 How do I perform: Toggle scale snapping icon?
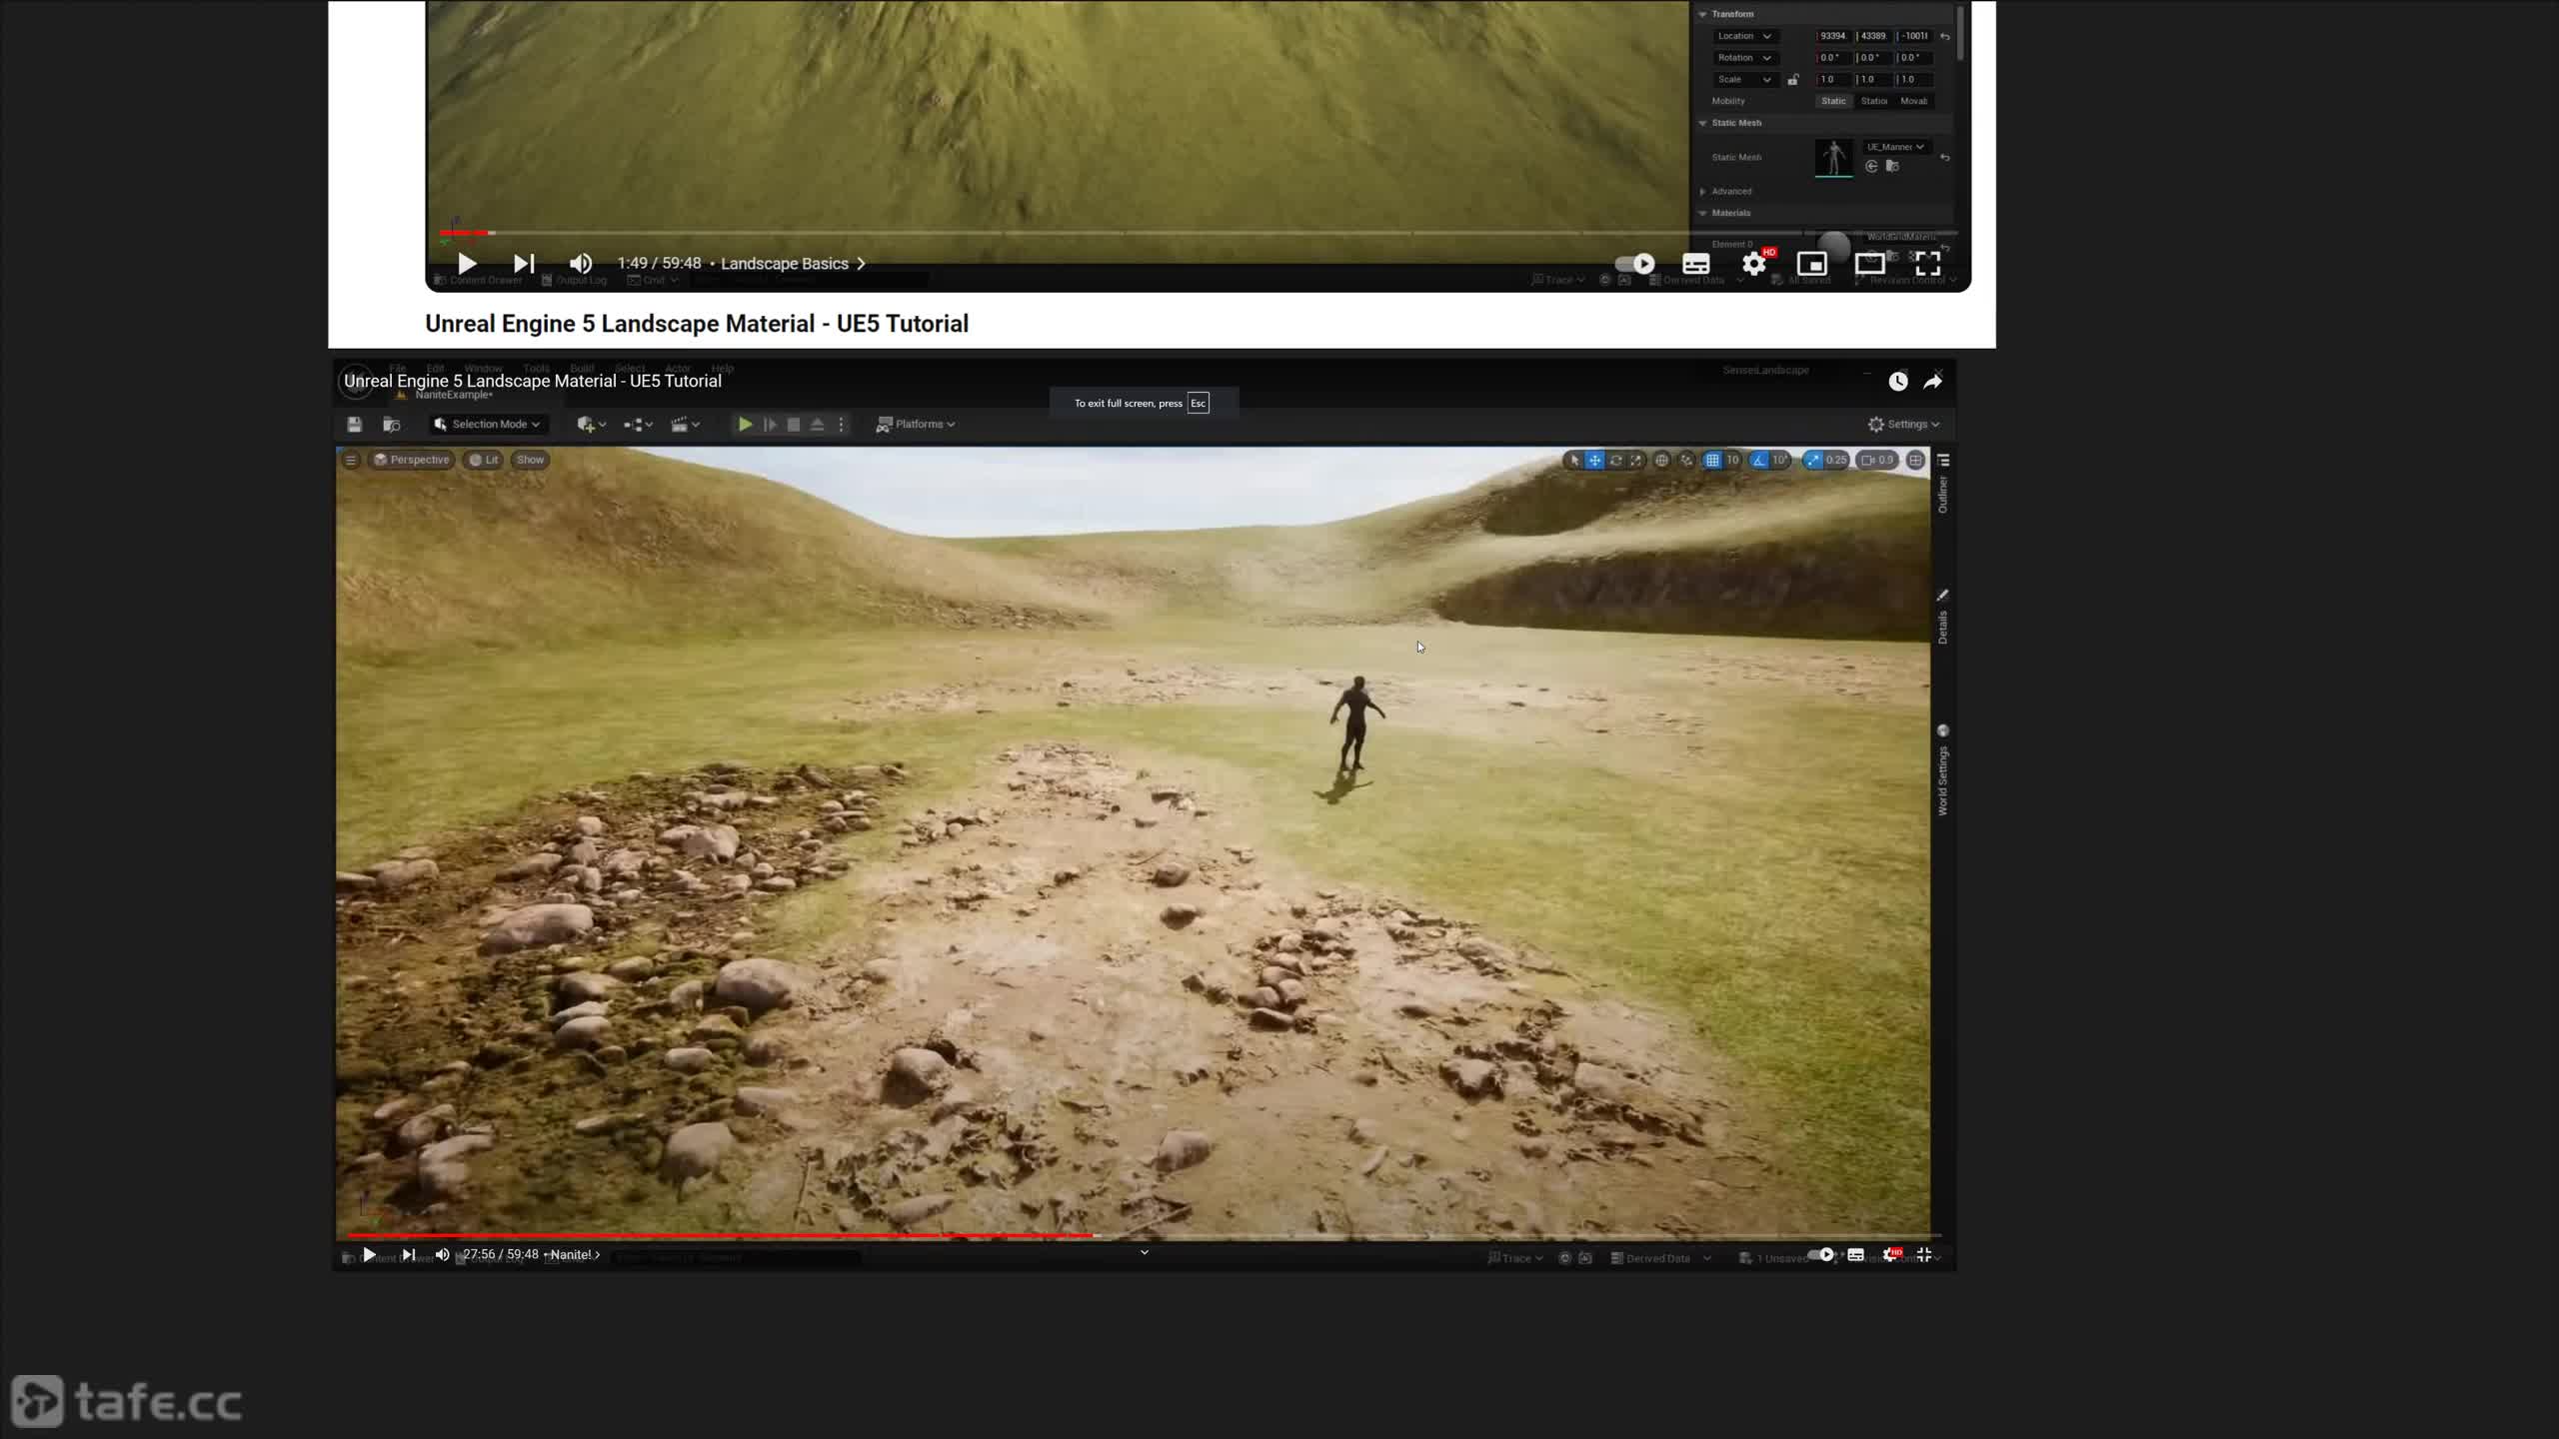(x=1813, y=461)
